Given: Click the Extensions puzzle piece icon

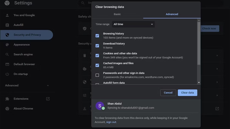Looking at the screenshot, I should point(7,99).
